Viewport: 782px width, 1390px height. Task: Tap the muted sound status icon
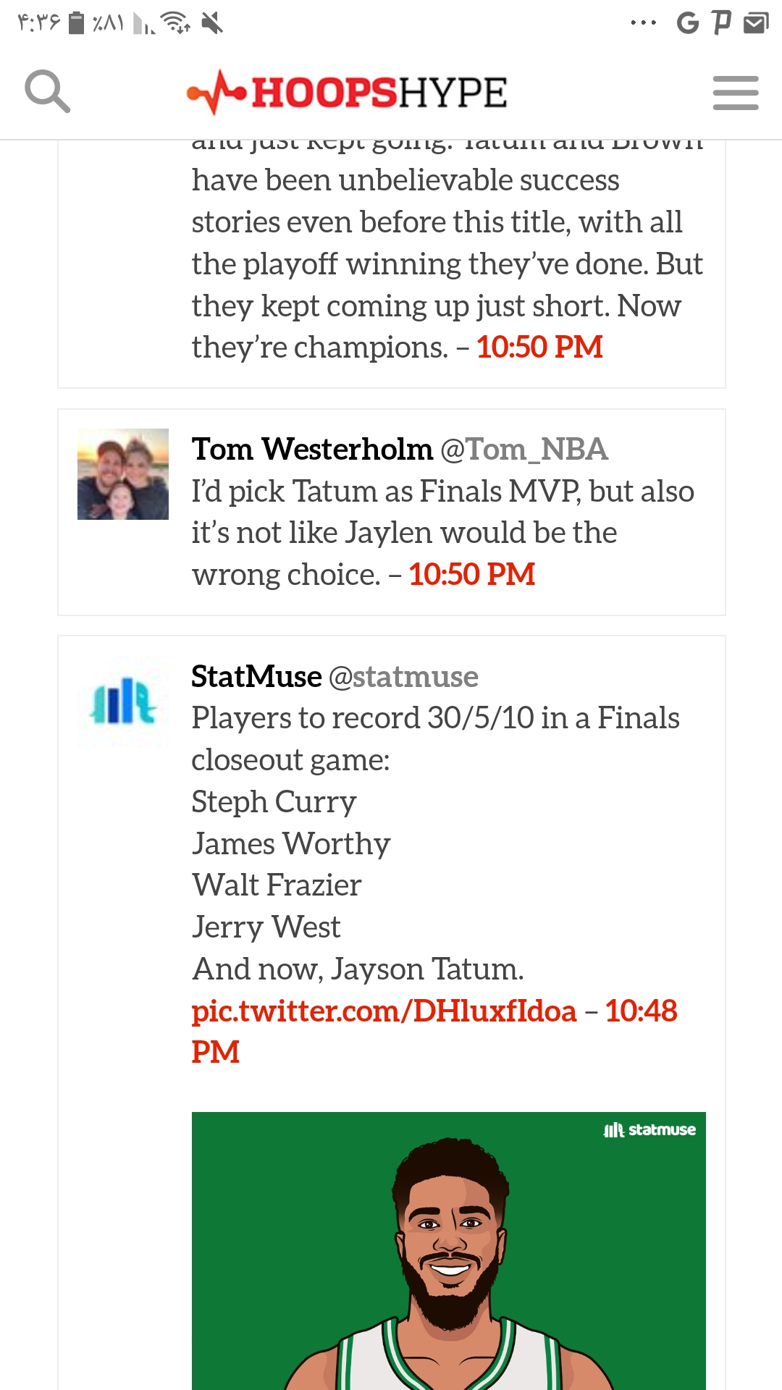[212, 23]
